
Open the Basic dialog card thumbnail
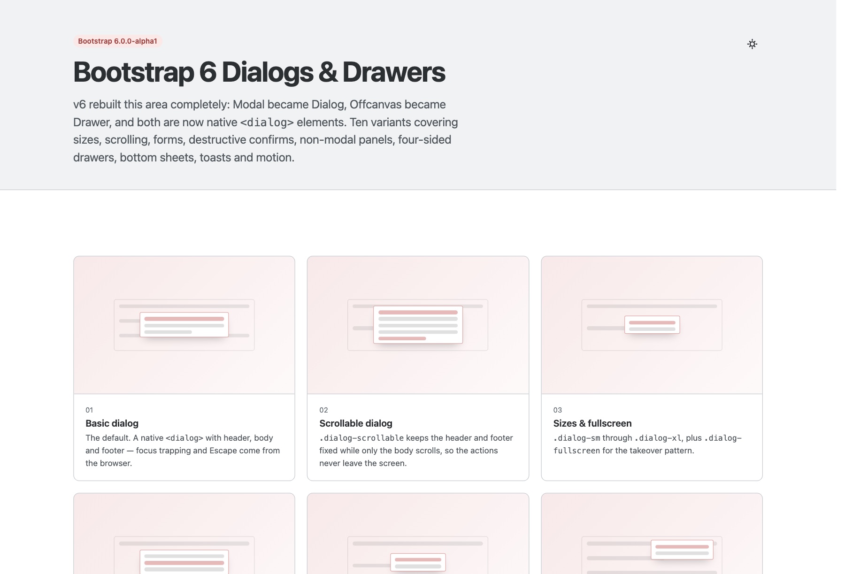click(x=184, y=325)
